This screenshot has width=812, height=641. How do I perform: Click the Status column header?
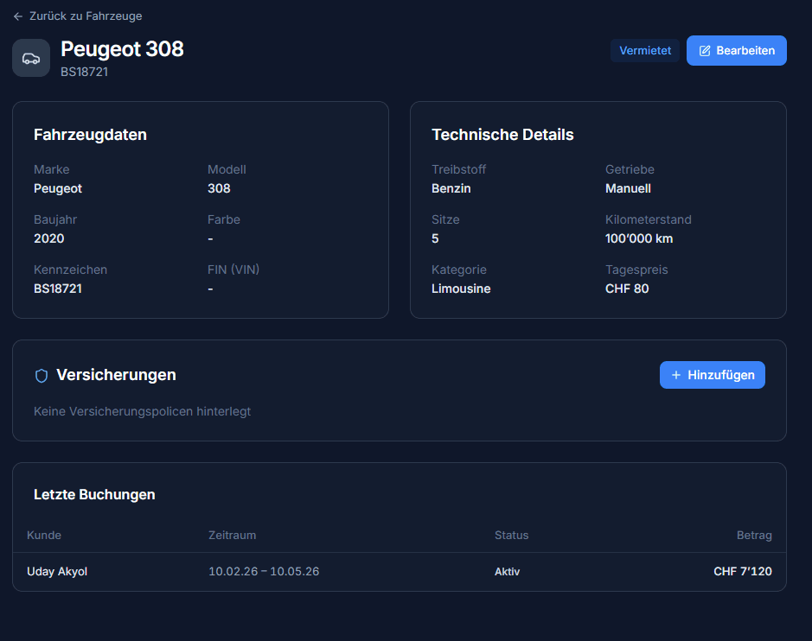pyautogui.click(x=511, y=536)
